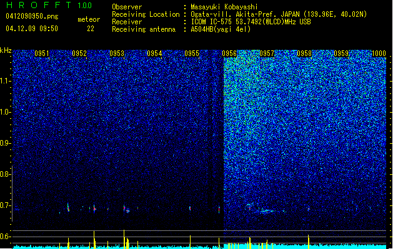This screenshot has width=393, height=249.
Task: Click the 0.9 kHz axis label
Action: coord(6,143)
